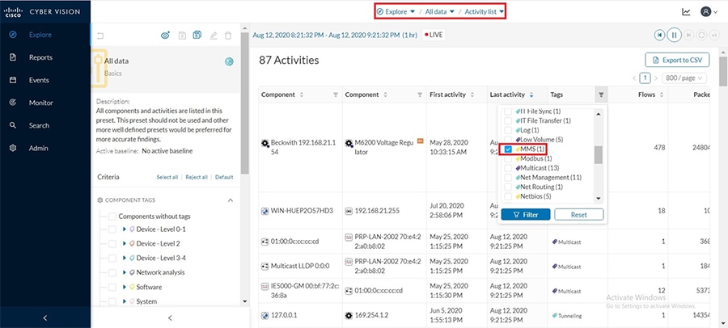
Task: Check Components without tags checkbox
Action: point(112,217)
